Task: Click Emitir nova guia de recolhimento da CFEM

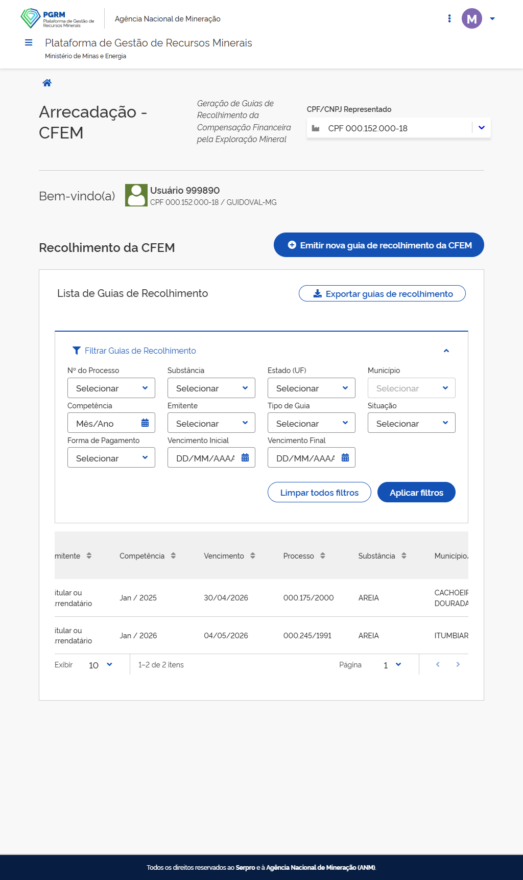Action: click(379, 245)
